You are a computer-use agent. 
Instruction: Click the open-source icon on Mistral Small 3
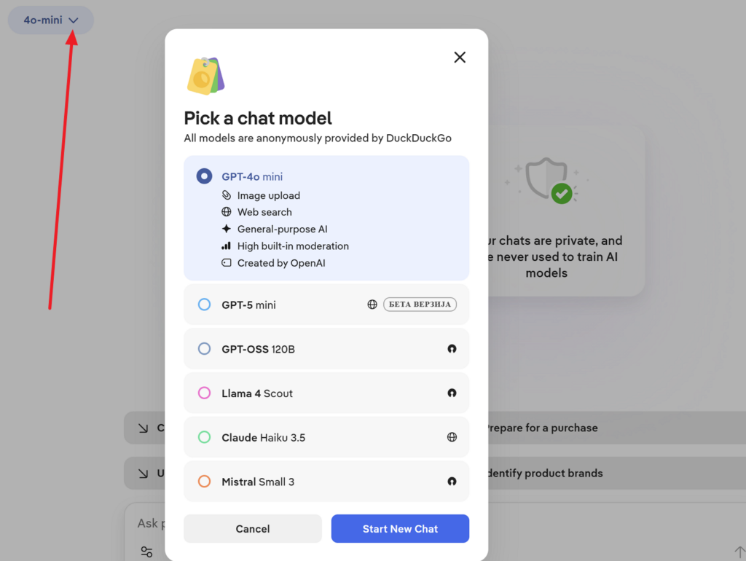click(x=452, y=482)
